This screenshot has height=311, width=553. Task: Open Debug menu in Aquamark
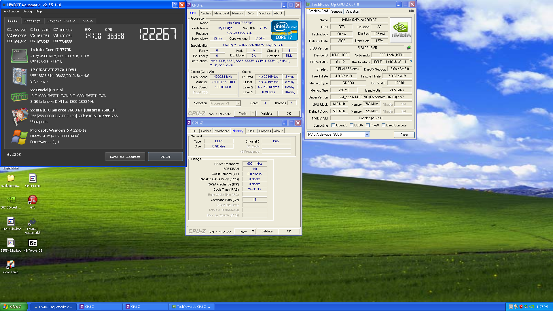[27, 12]
